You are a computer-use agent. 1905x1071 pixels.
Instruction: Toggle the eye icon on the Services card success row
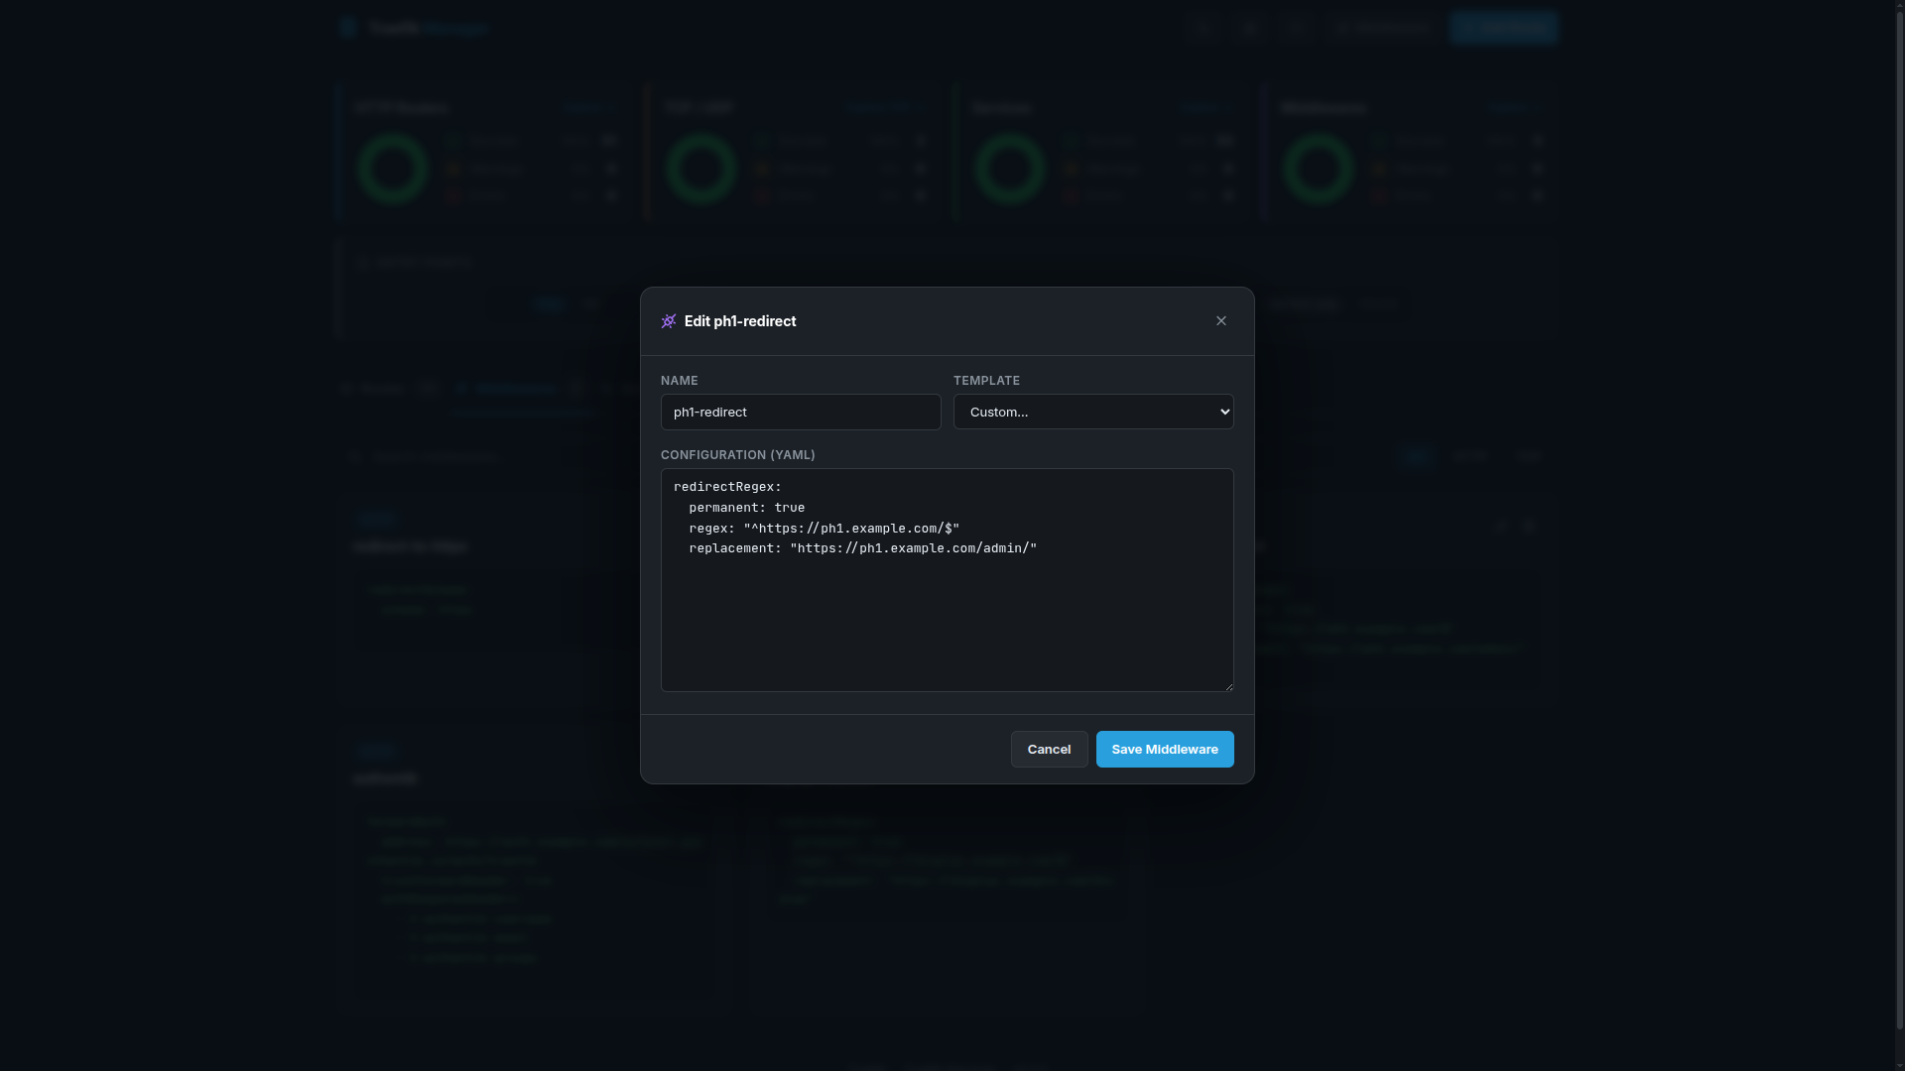click(1228, 140)
